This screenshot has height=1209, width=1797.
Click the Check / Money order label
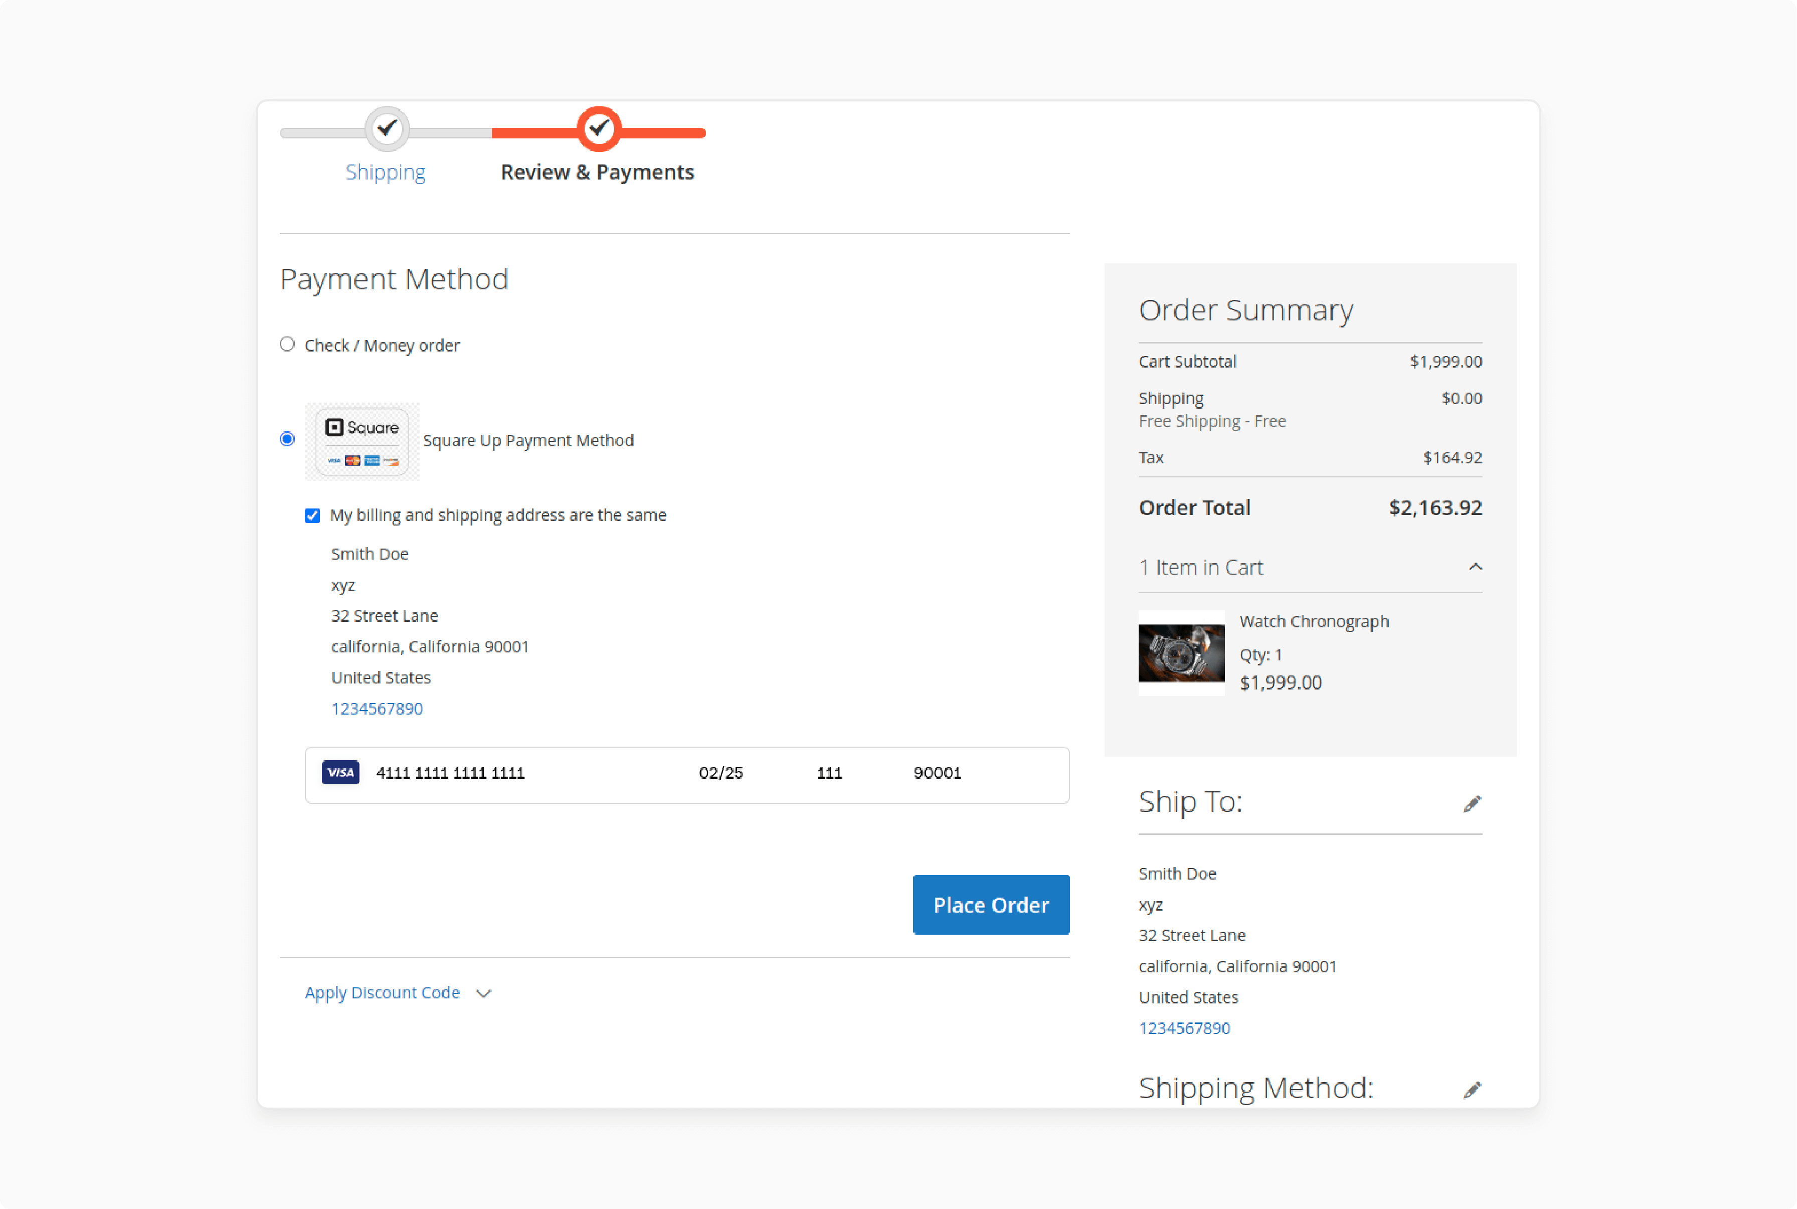click(x=383, y=346)
